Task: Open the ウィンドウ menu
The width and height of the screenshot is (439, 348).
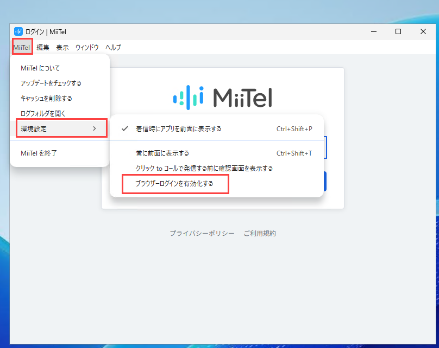Action: coord(87,48)
